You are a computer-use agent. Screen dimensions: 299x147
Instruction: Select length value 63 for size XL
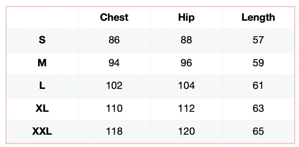pyautogui.click(x=258, y=108)
